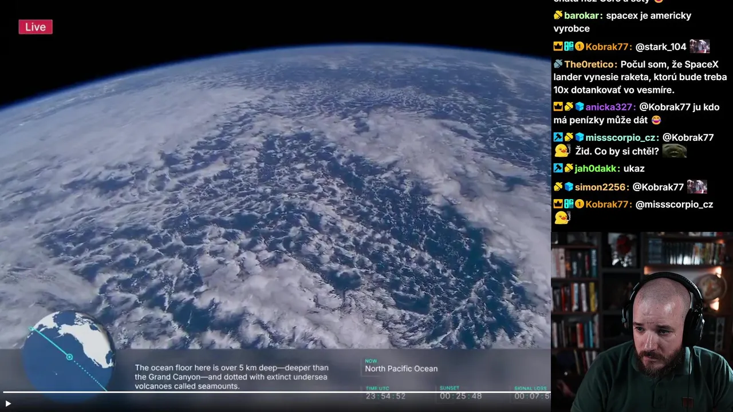Click the yellow badge beside jah0dakk
Viewport: 733px width, 412px height.
[x=569, y=168]
